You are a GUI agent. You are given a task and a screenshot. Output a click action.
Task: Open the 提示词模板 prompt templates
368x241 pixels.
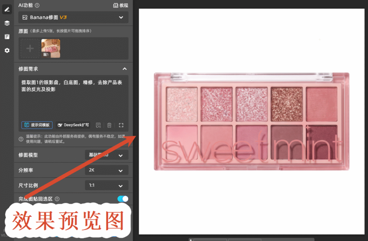click(37, 125)
